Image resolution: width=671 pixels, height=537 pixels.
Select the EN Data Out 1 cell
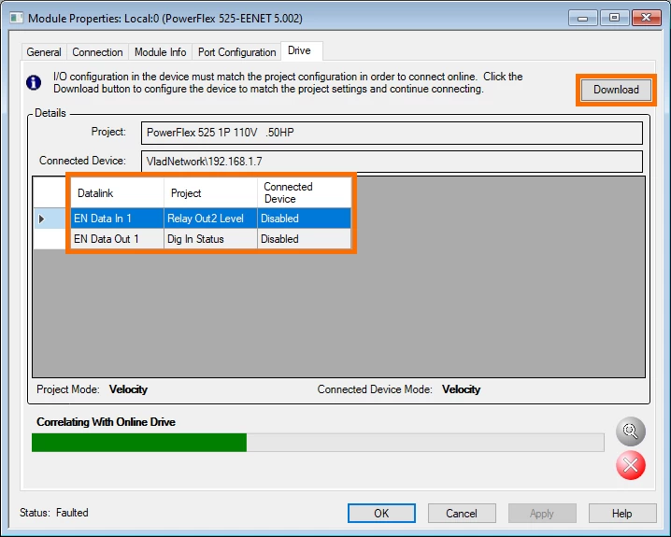[x=117, y=239]
